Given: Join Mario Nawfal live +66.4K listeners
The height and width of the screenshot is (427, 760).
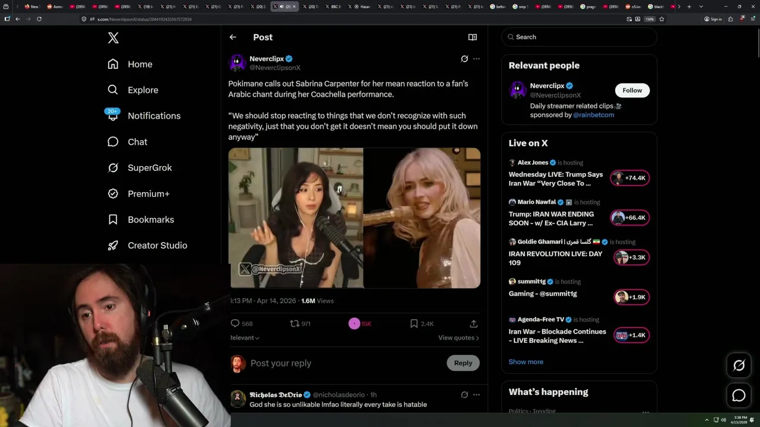Looking at the screenshot, I should [630, 218].
